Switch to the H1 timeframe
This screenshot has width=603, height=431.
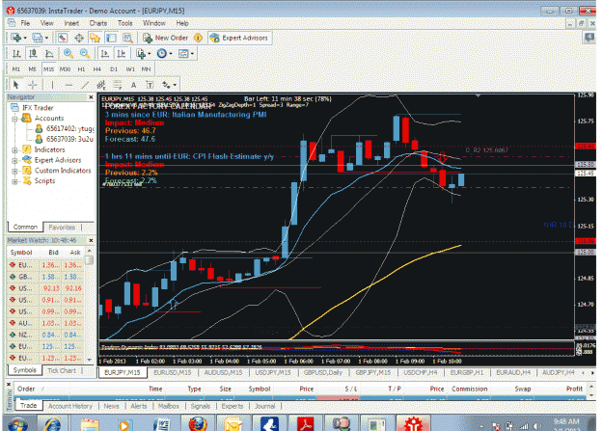coord(81,69)
